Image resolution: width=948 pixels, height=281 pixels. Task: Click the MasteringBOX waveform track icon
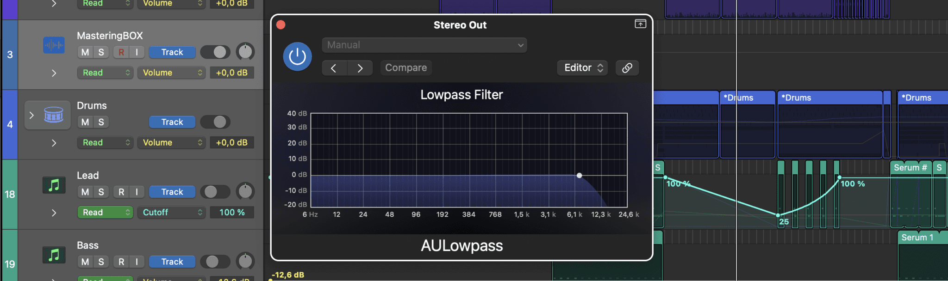coord(54,45)
